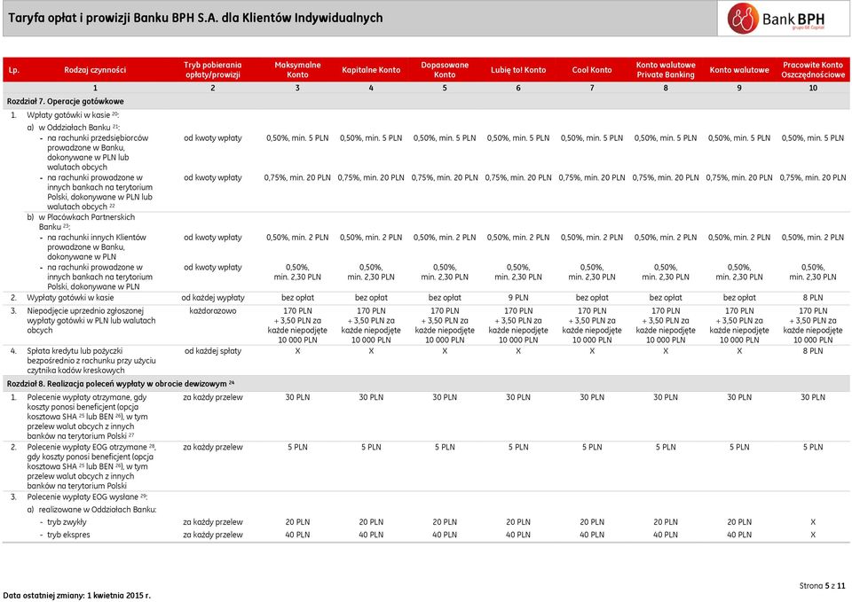Click the '9 PLN' fee in Lubię to! Konto column
This screenshot has height=602, width=852.
tap(518, 298)
